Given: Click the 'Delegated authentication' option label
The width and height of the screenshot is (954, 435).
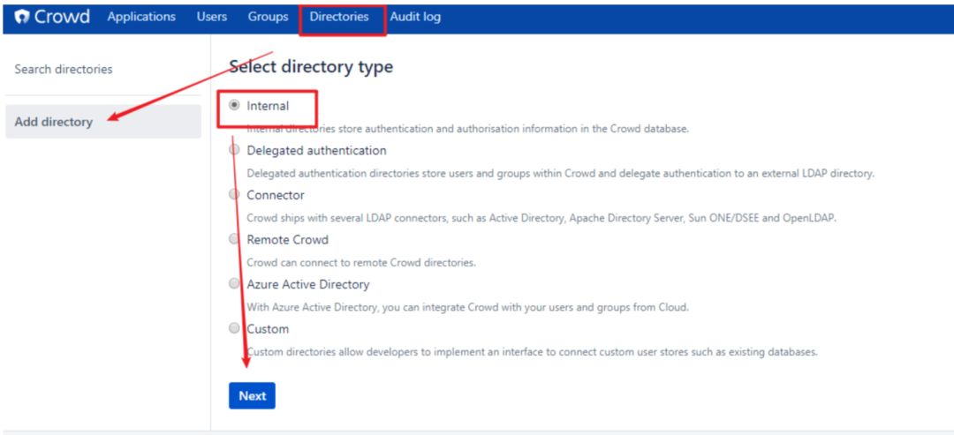Looking at the screenshot, I should click(x=316, y=150).
